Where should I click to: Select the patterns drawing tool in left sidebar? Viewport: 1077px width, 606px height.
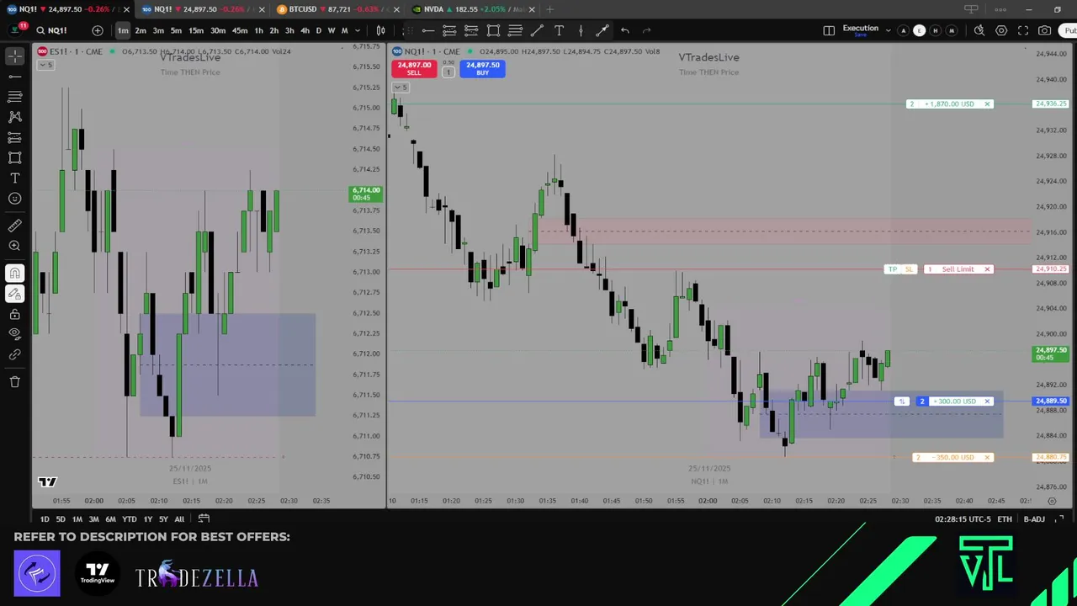[15, 117]
